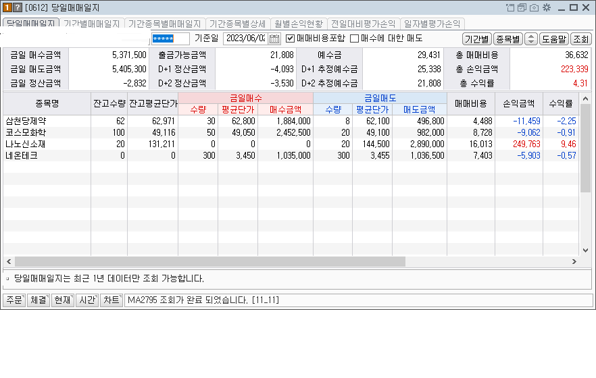Open the 기간종목별매매일지 tab
Image resolution: width=596 pixels, height=378 pixels.
pos(164,24)
